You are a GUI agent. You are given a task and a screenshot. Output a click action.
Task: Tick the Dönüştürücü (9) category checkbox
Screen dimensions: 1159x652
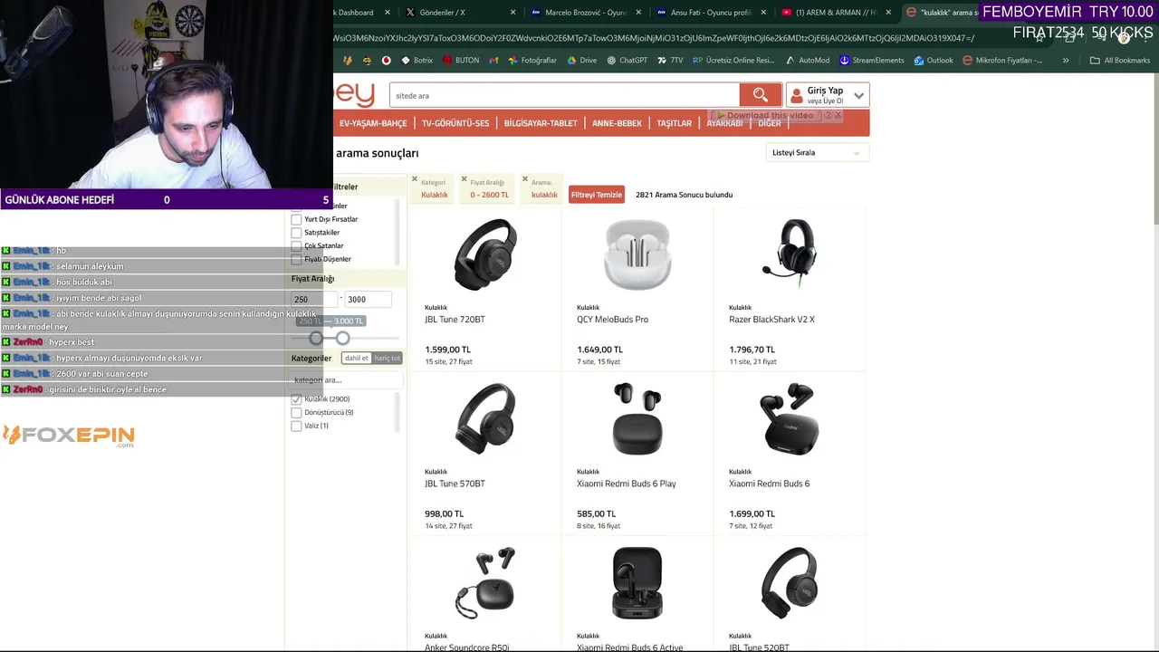pyautogui.click(x=296, y=413)
